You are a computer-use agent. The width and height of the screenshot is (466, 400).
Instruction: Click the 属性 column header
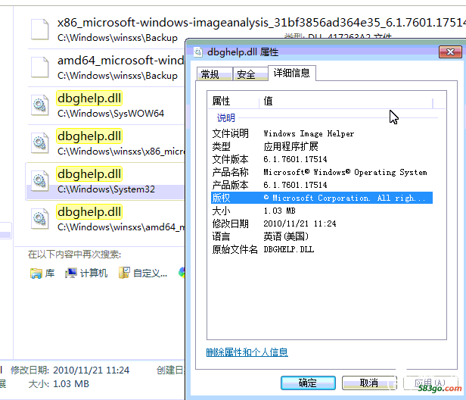coord(233,101)
